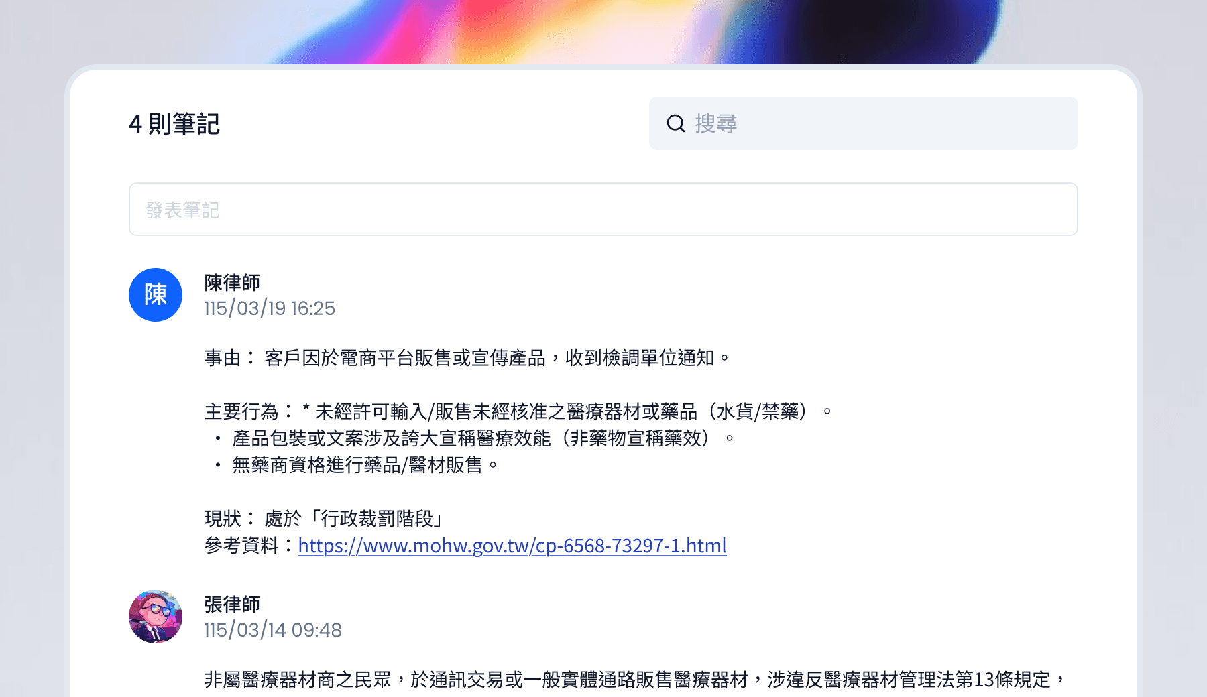1207x697 pixels.
Task: Click the 搜尋 placeholder text
Action: click(716, 123)
